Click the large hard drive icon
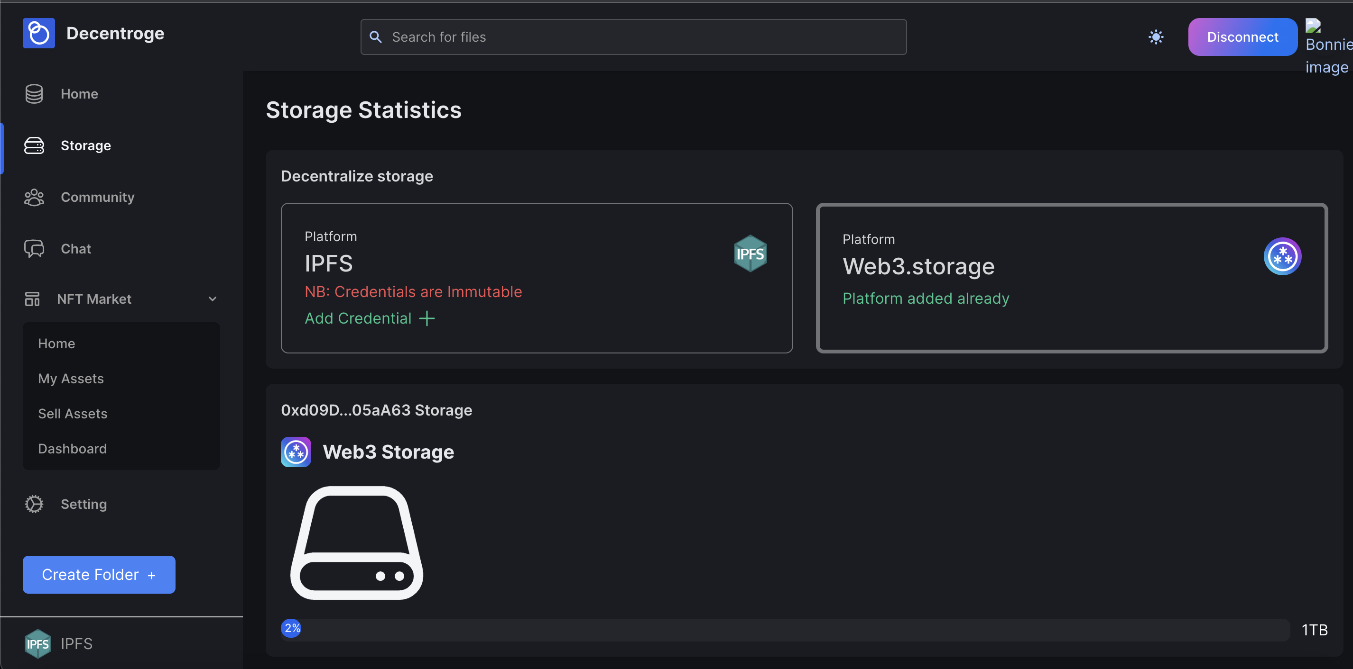Image resolution: width=1353 pixels, height=669 pixels. tap(357, 542)
